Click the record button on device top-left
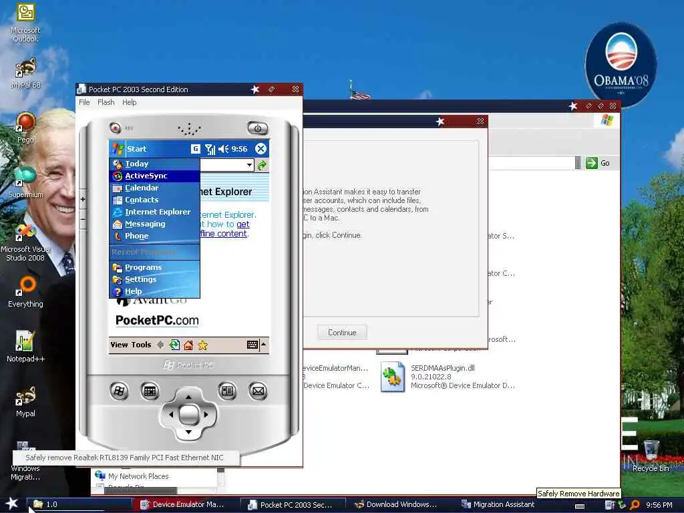This screenshot has width=684, height=513. tap(115, 128)
